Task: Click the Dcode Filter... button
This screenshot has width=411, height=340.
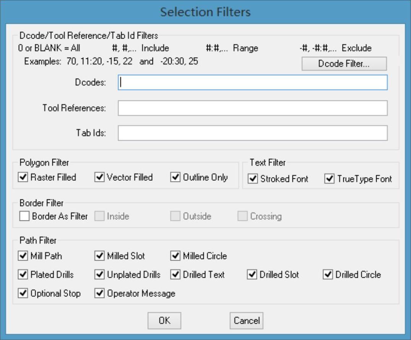Action: (x=344, y=64)
